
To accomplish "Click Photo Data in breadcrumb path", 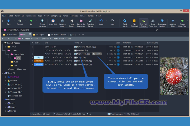I will tap(58, 39).
